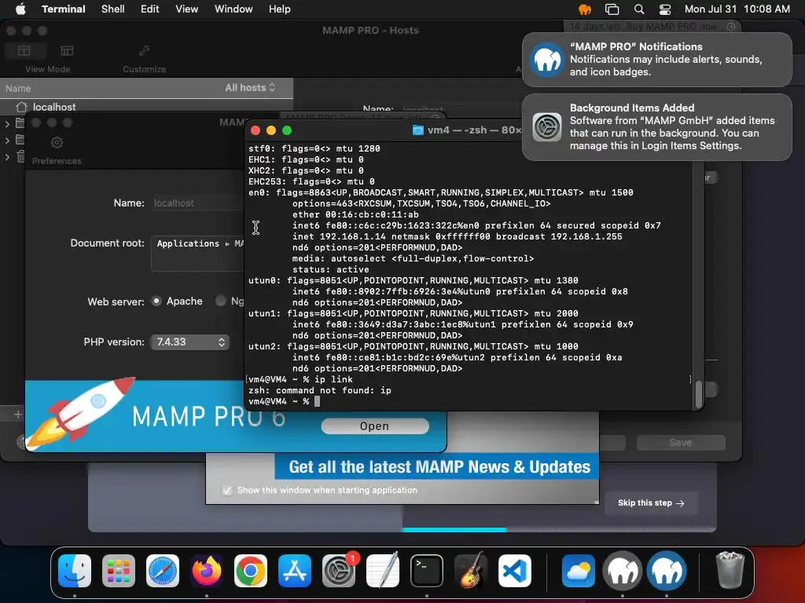
Task: Launch Google Chrome from the Dock
Action: point(251,571)
